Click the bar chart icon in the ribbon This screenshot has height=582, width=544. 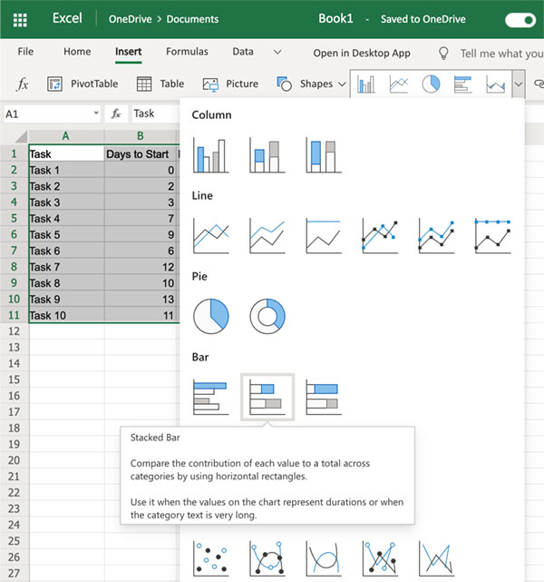462,84
